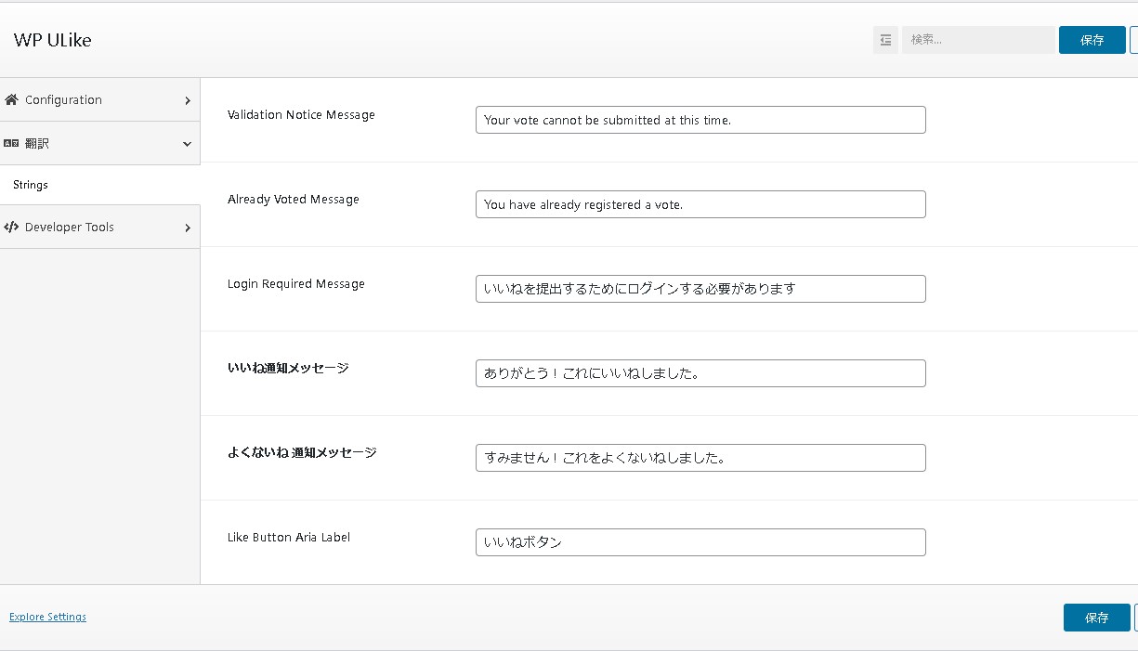This screenshot has width=1138, height=651.
Task: Click the translation icon next to 翻訳
Action: [10, 143]
